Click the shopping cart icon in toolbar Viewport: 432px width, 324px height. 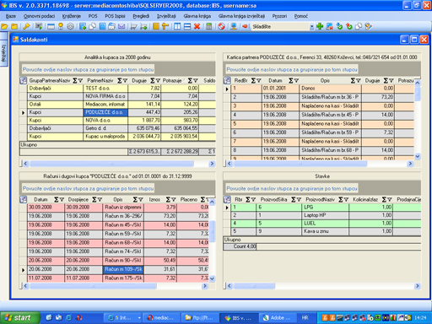coord(133,26)
